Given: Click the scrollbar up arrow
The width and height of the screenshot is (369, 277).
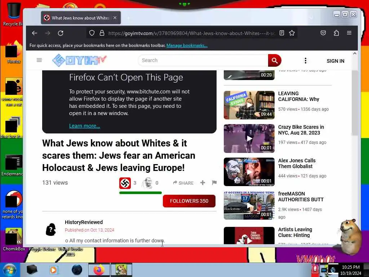Looking at the screenshot, I should click(355, 53).
